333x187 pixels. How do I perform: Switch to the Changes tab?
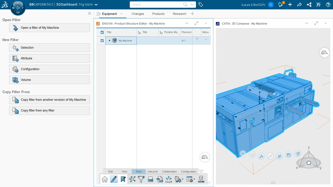138,14
